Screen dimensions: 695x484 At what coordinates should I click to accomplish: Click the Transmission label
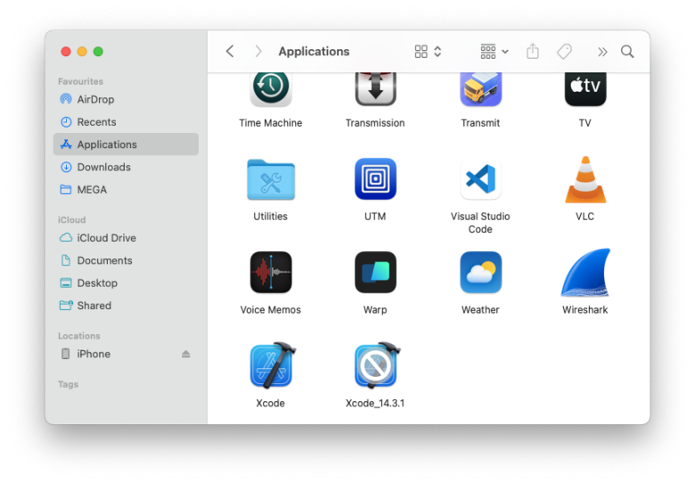point(375,123)
